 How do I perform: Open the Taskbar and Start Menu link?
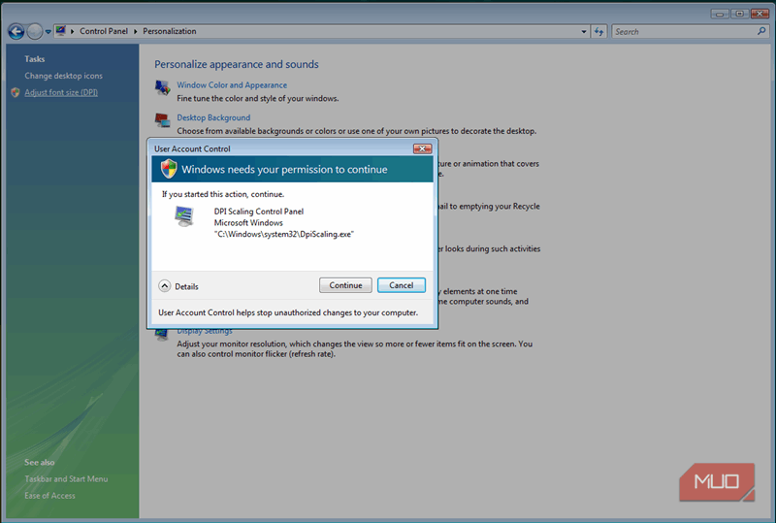66,478
